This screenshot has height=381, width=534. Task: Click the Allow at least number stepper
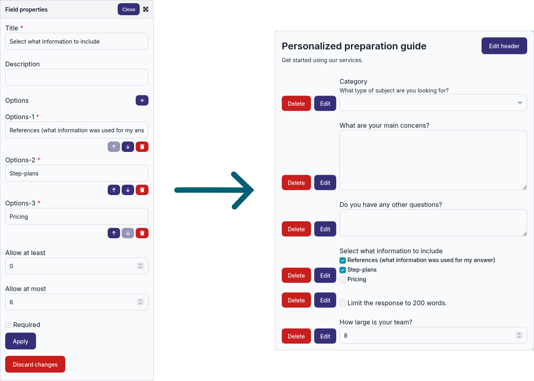141,266
